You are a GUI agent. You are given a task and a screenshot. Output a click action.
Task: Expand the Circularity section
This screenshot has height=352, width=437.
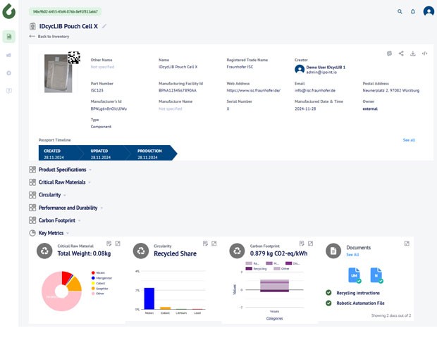click(x=47, y=195)
